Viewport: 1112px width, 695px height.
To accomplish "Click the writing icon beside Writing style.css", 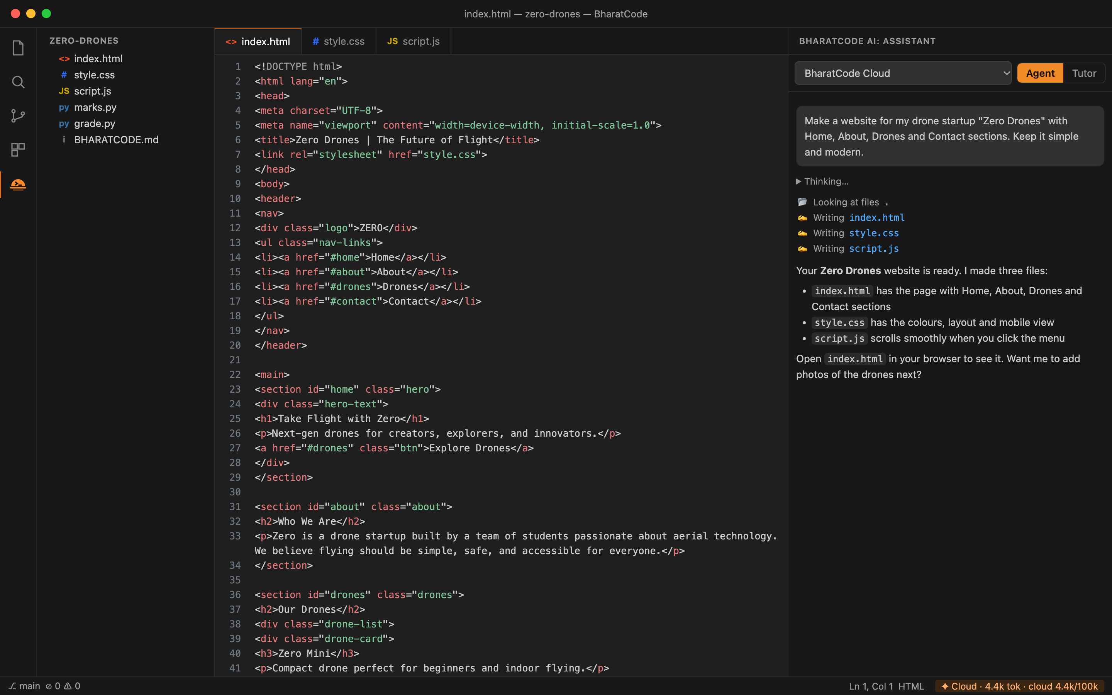I will (x=802, y=233).
